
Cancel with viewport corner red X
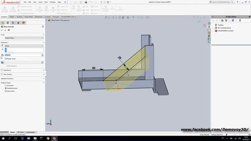point(204,25)
